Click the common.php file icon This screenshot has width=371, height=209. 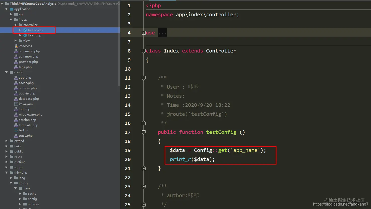[x=16, y=56]
